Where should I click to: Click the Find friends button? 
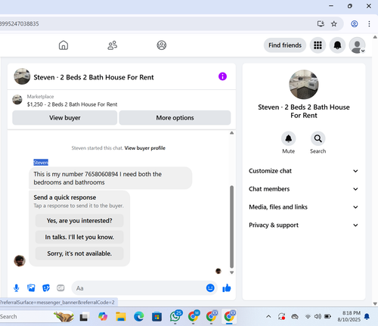coord(285,45)
